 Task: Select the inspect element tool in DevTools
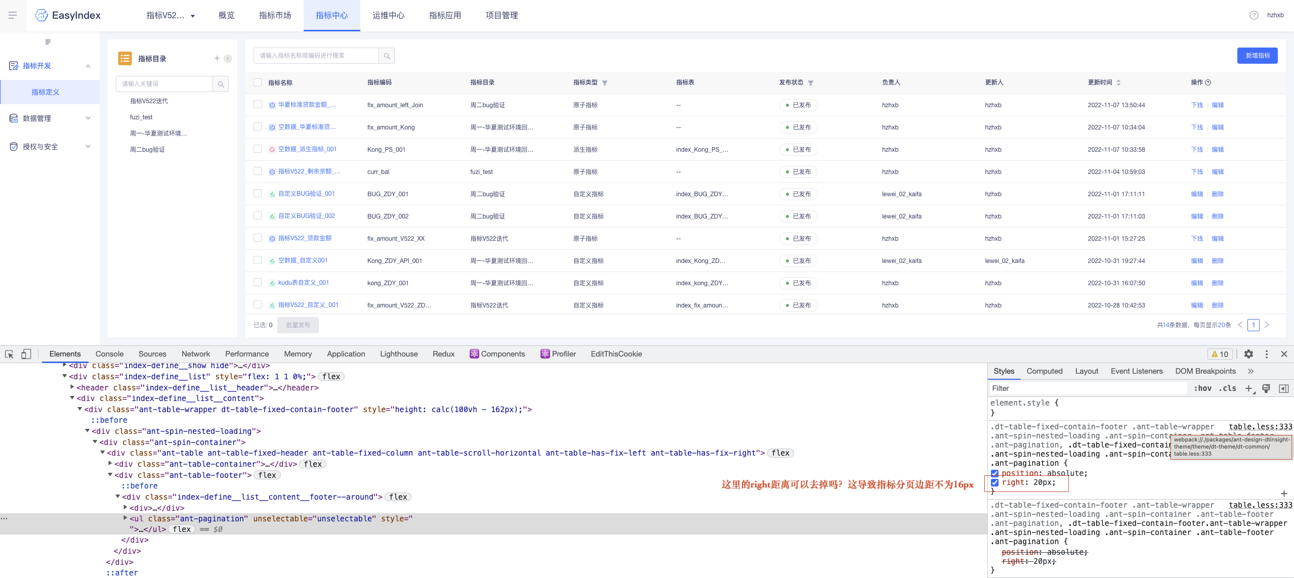tap(9, 354)
